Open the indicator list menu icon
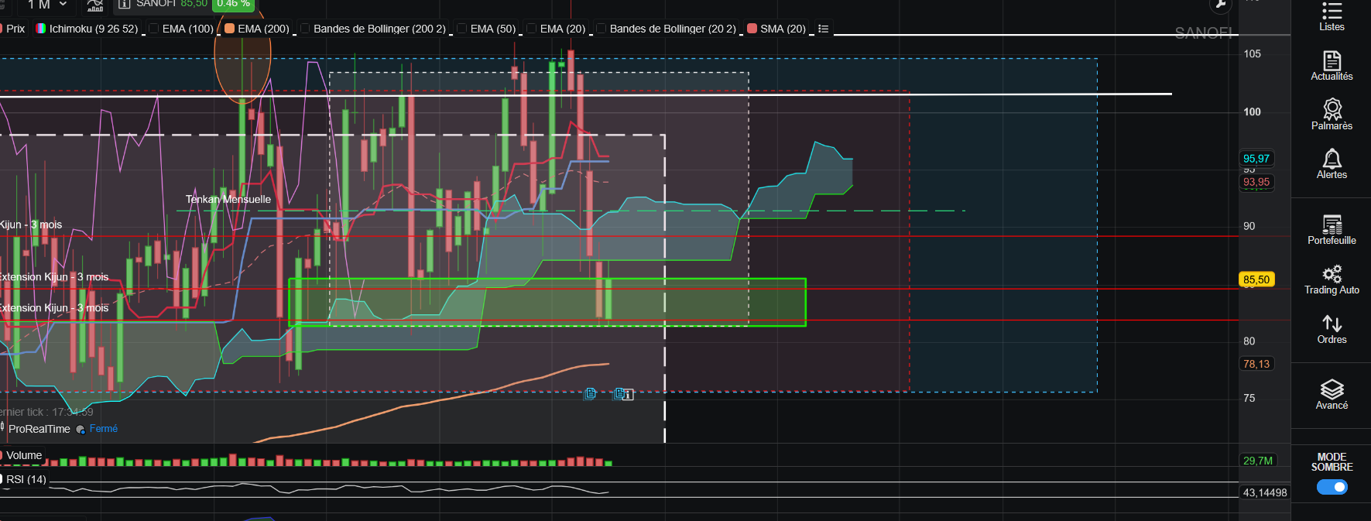Screen dimensions: 1371x521 click(823, 29)
